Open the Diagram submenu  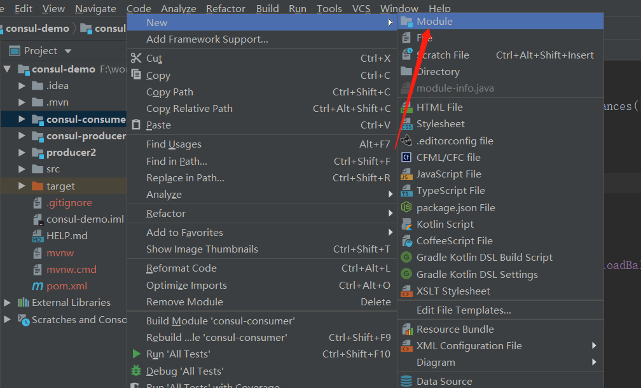tap(436, 363)
